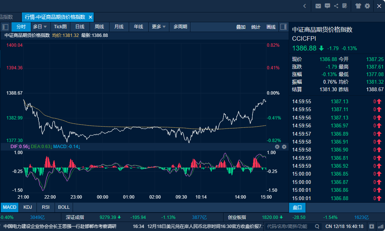Open settings gear in title bar

pos(367,6)
